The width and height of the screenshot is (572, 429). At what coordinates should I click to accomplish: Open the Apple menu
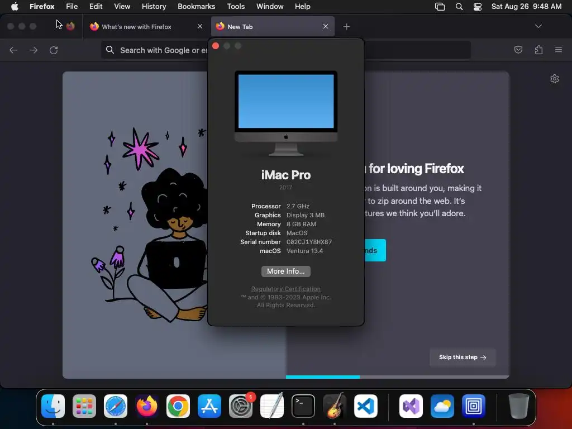coord(15,7)
